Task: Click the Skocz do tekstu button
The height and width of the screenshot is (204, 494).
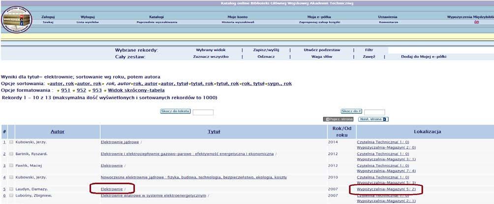Action: (x=175, y=111)
